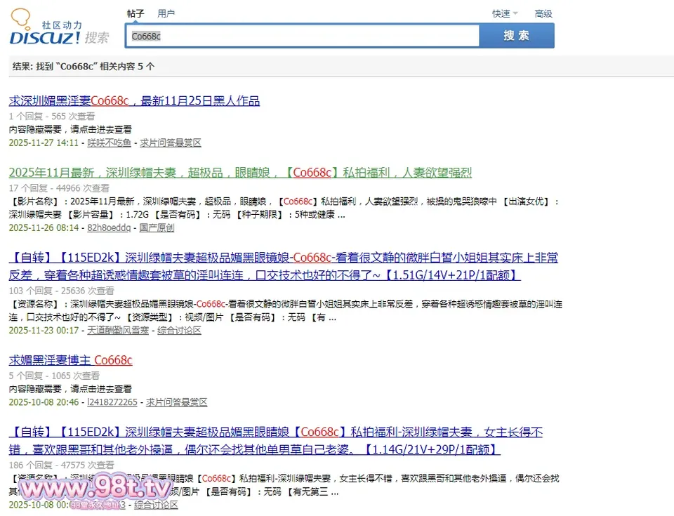Open the green result title with 44966 views
The width and height of the screenshot is (674, 516).
(x=240, y=173)
